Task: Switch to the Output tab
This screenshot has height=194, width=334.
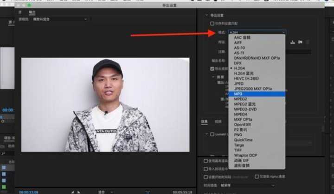Action: point(32,12)
